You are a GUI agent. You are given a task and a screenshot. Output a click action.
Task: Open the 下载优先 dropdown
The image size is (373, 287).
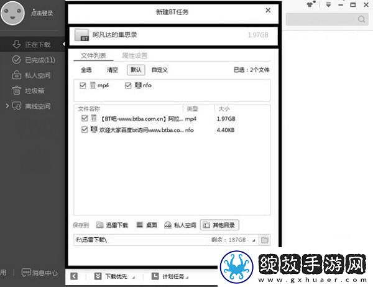pyautogui.click(x=114, y=276)
